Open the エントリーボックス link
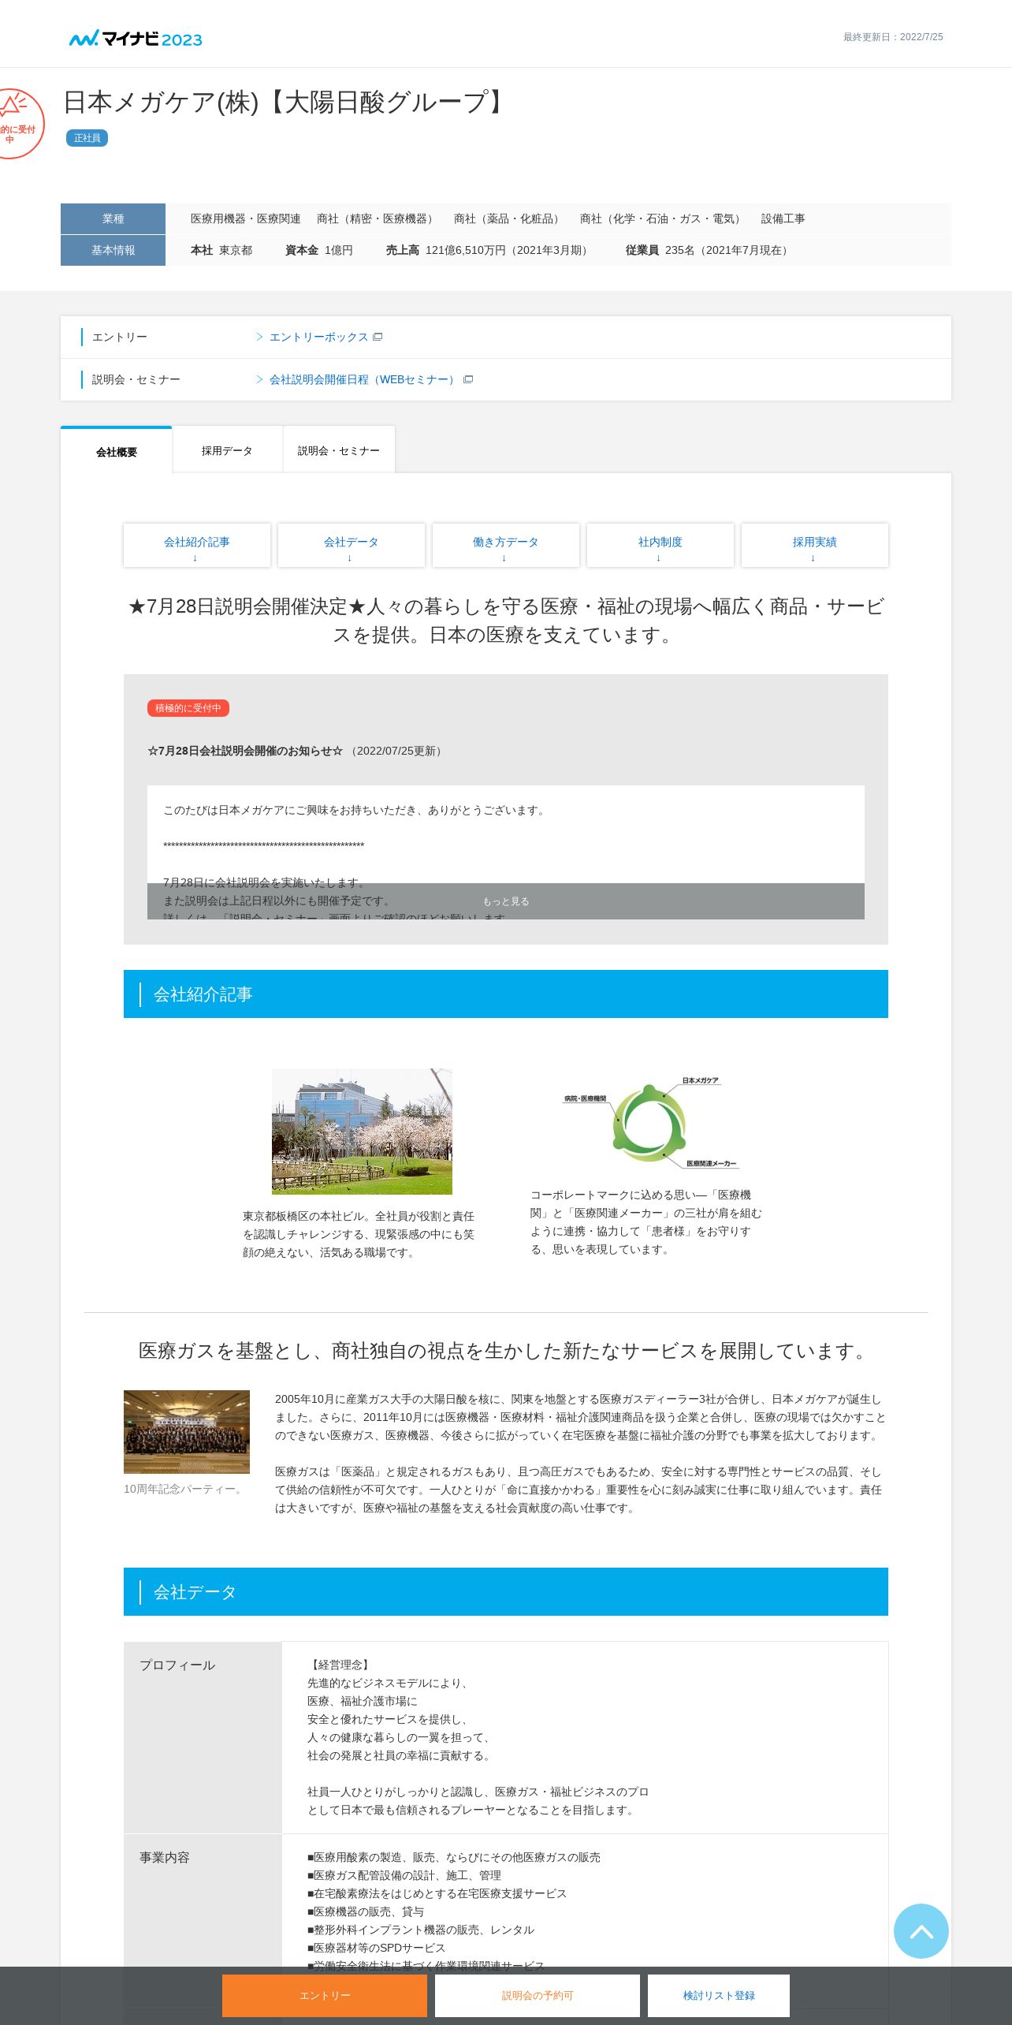The image size is (1012, 2025). 318,337
